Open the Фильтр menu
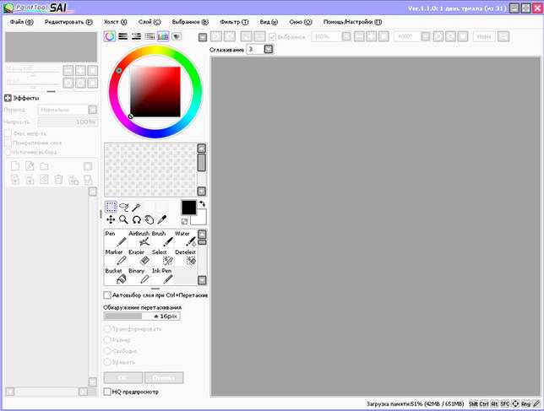The height and width of the screenshot is (411, 544). (234, 22)
